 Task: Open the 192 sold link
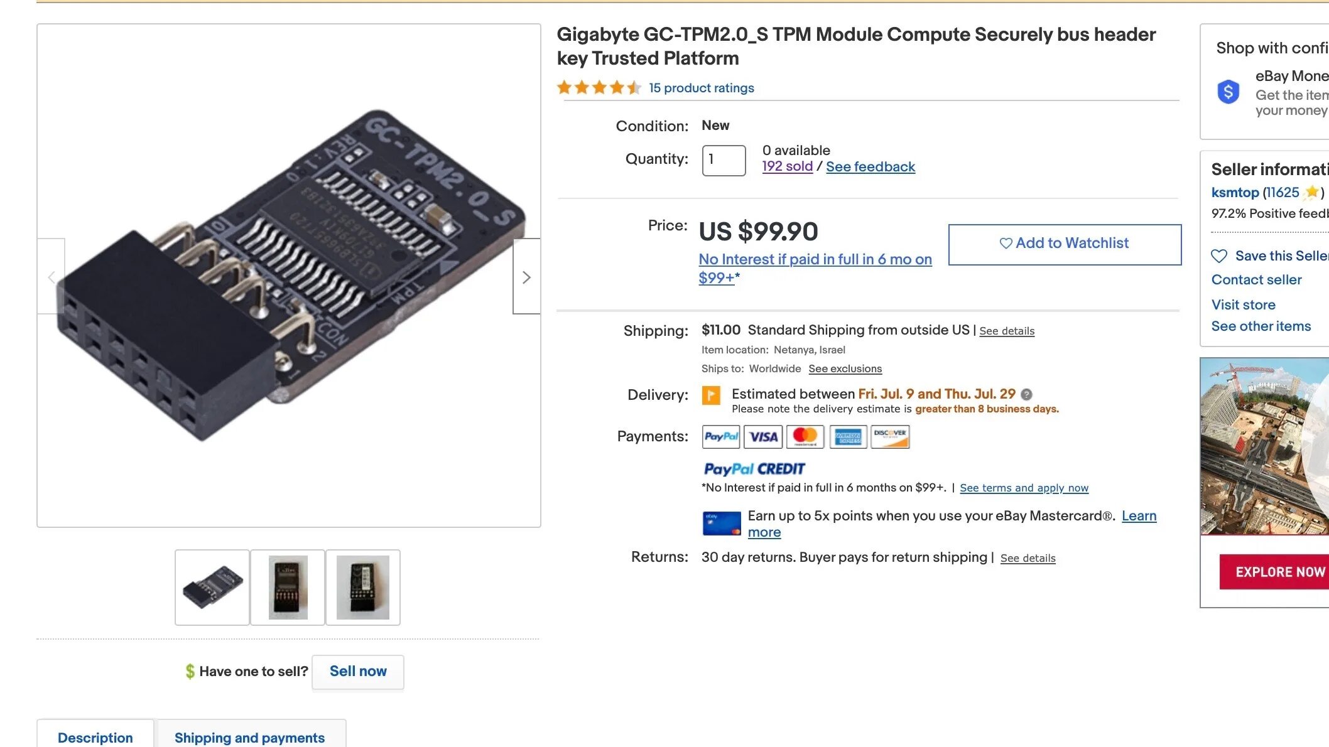pos(787,166)
